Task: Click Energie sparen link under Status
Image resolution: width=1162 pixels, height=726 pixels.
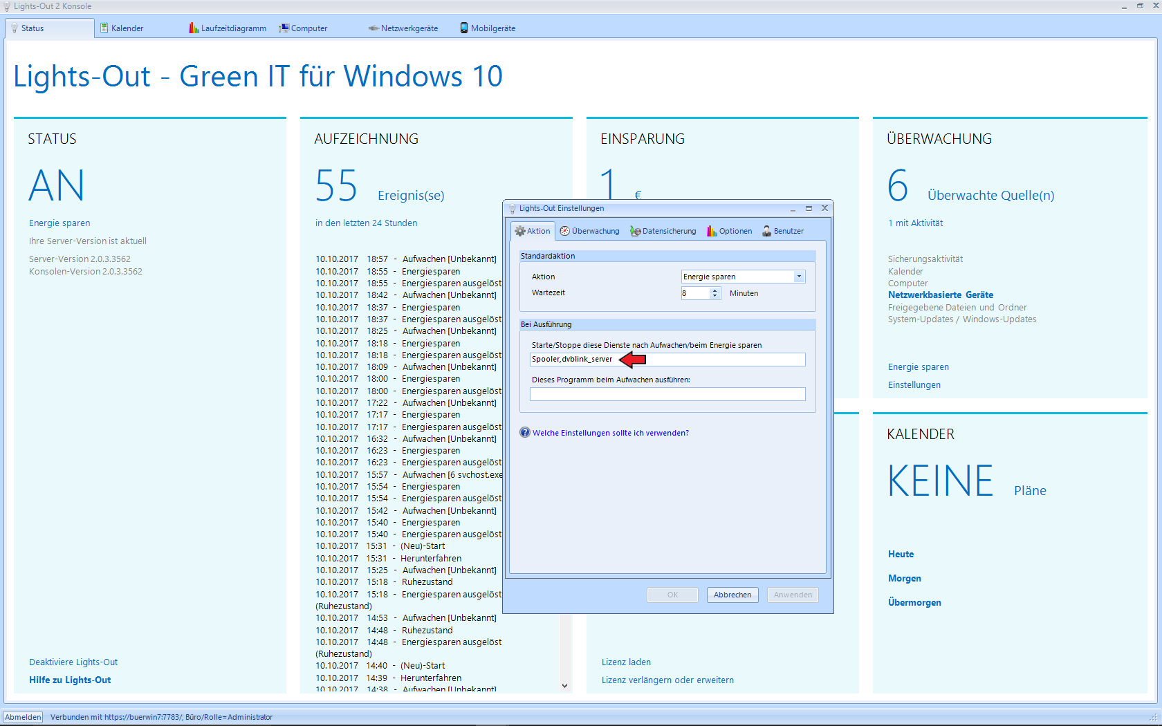Action: [x=59, y=223]
